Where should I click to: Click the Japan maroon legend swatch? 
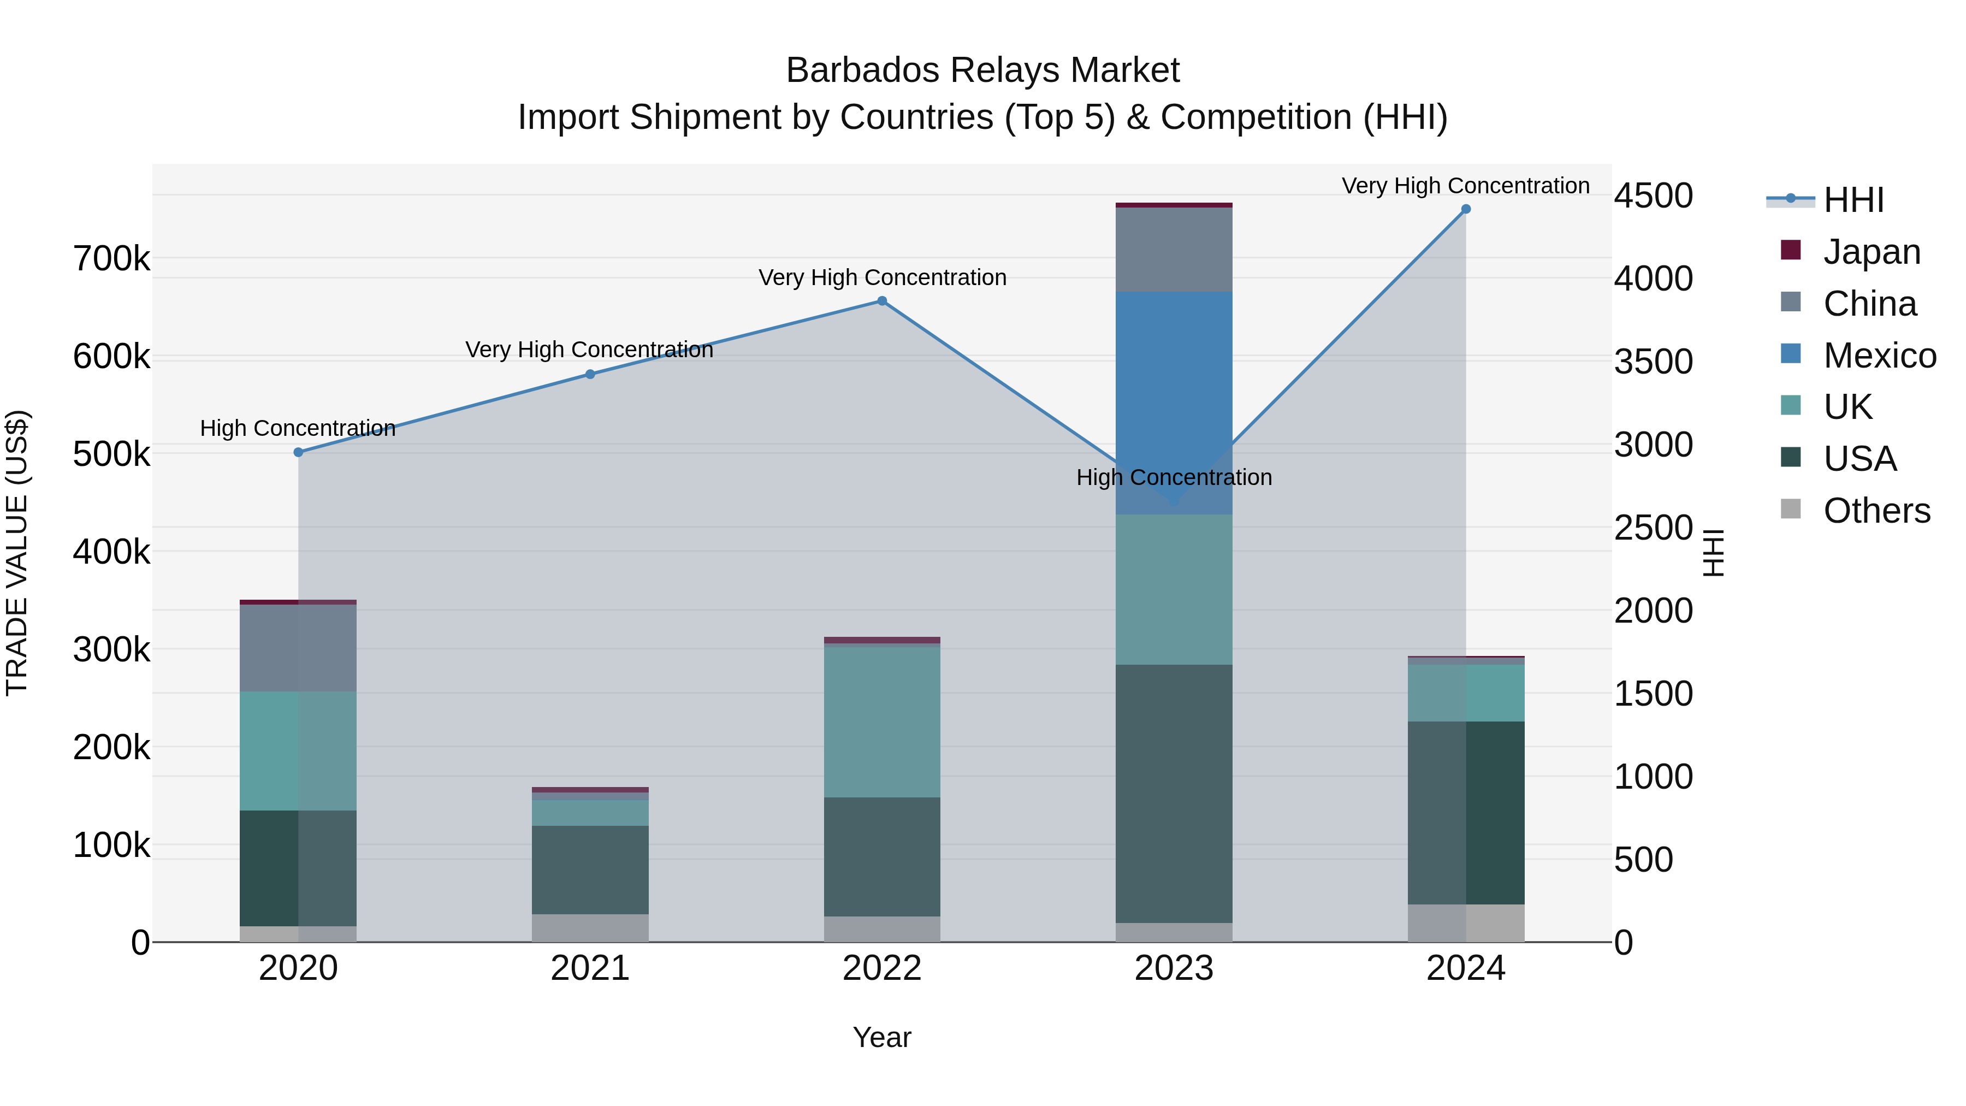pos(1791,250)
